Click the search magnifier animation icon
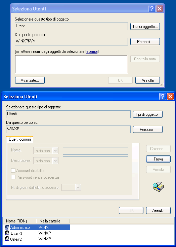176x247 pixels. pos(158,187)
